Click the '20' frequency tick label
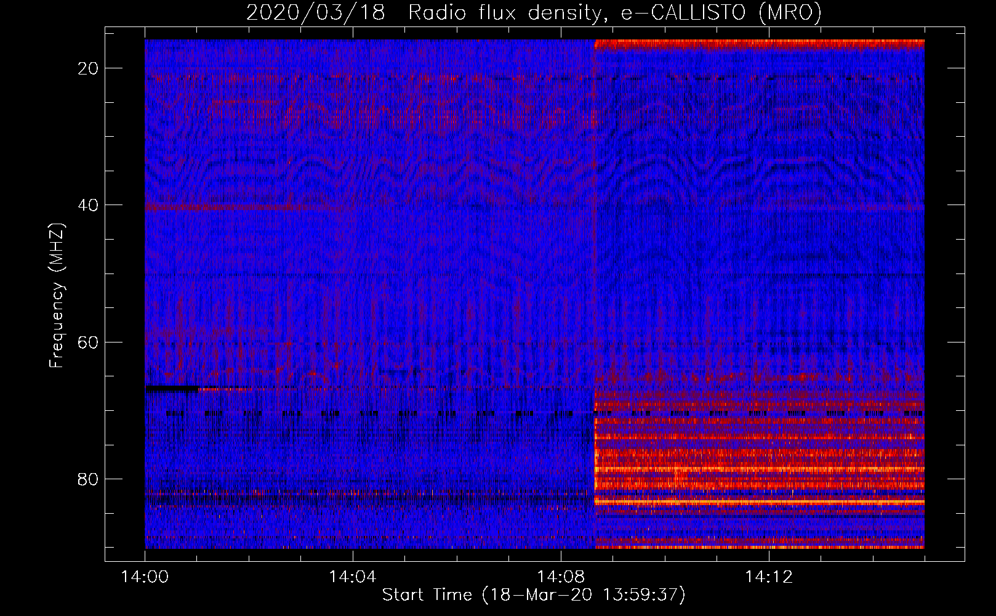The image size is (996, 616). [89, 68]
